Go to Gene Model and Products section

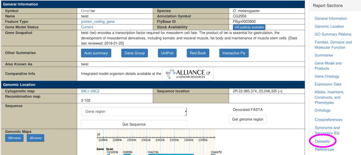coord(328,66)
